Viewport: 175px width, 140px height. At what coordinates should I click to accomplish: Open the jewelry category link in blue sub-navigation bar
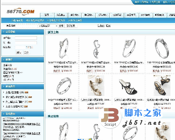tap(35, 20)
